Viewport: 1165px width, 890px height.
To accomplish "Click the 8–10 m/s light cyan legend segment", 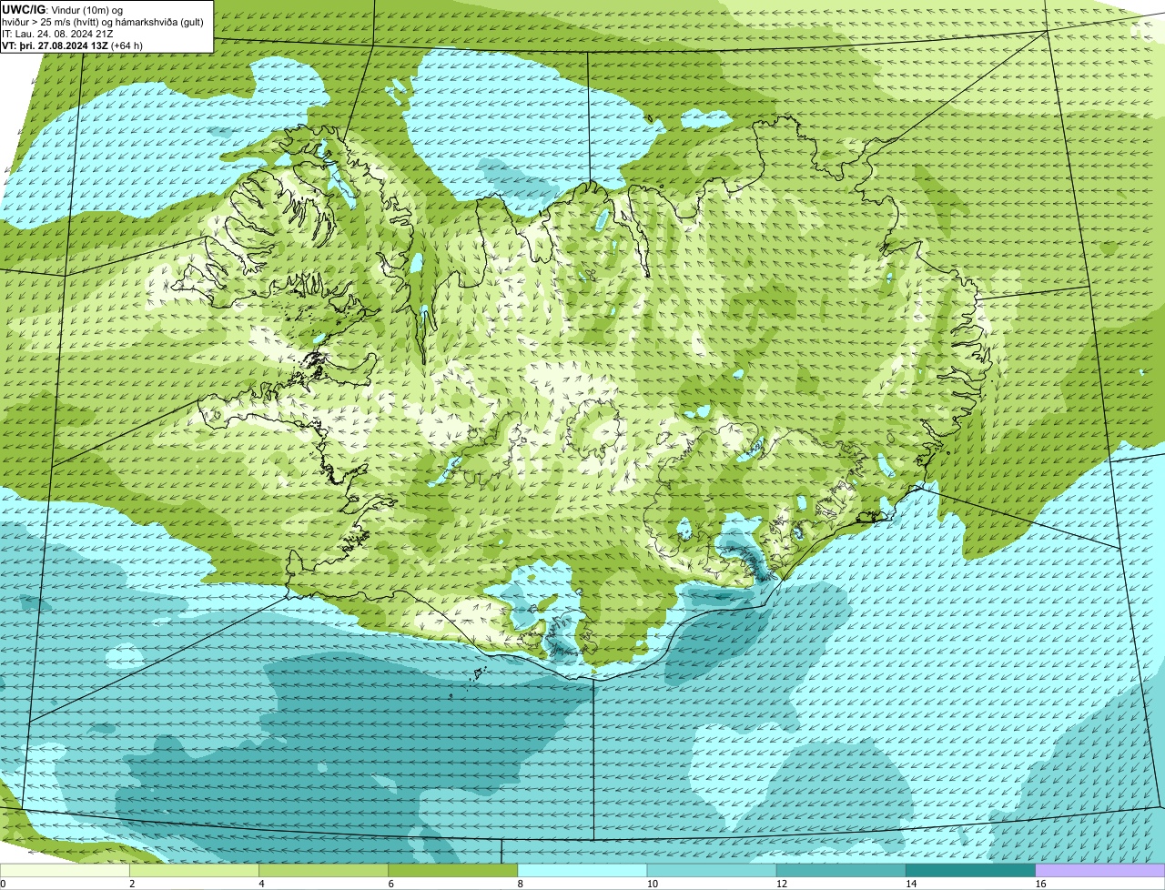I will coord(582,870).
